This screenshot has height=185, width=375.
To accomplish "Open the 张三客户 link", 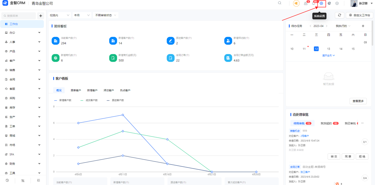I will (x=305, y=172).
